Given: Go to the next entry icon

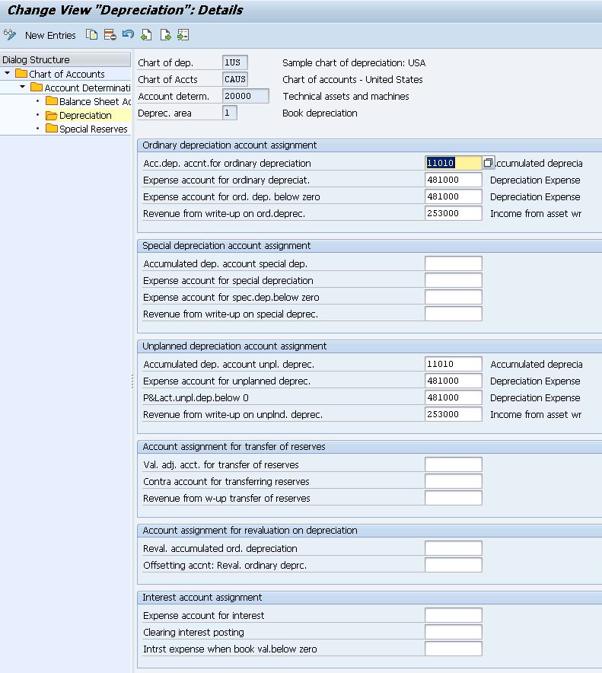Looking at the screenshot, I should tap(165, 35).
